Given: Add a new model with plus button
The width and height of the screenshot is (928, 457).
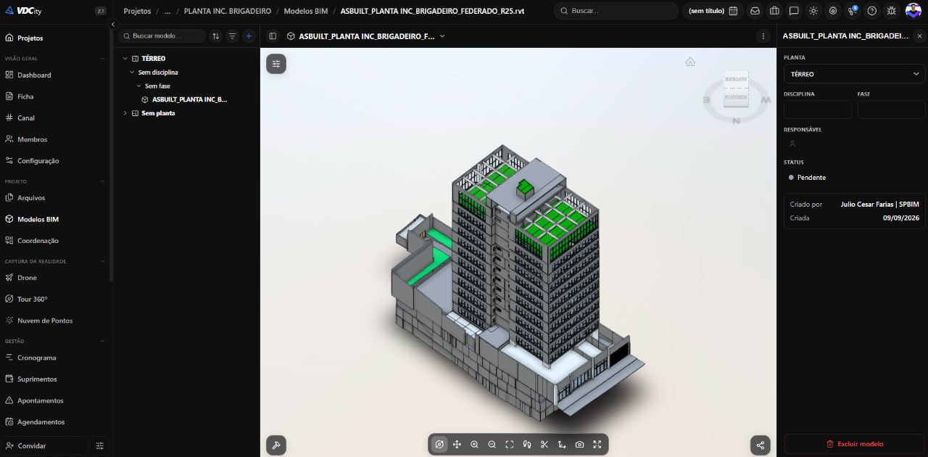Looking at the screenshot, I should (x=249, y=36).
